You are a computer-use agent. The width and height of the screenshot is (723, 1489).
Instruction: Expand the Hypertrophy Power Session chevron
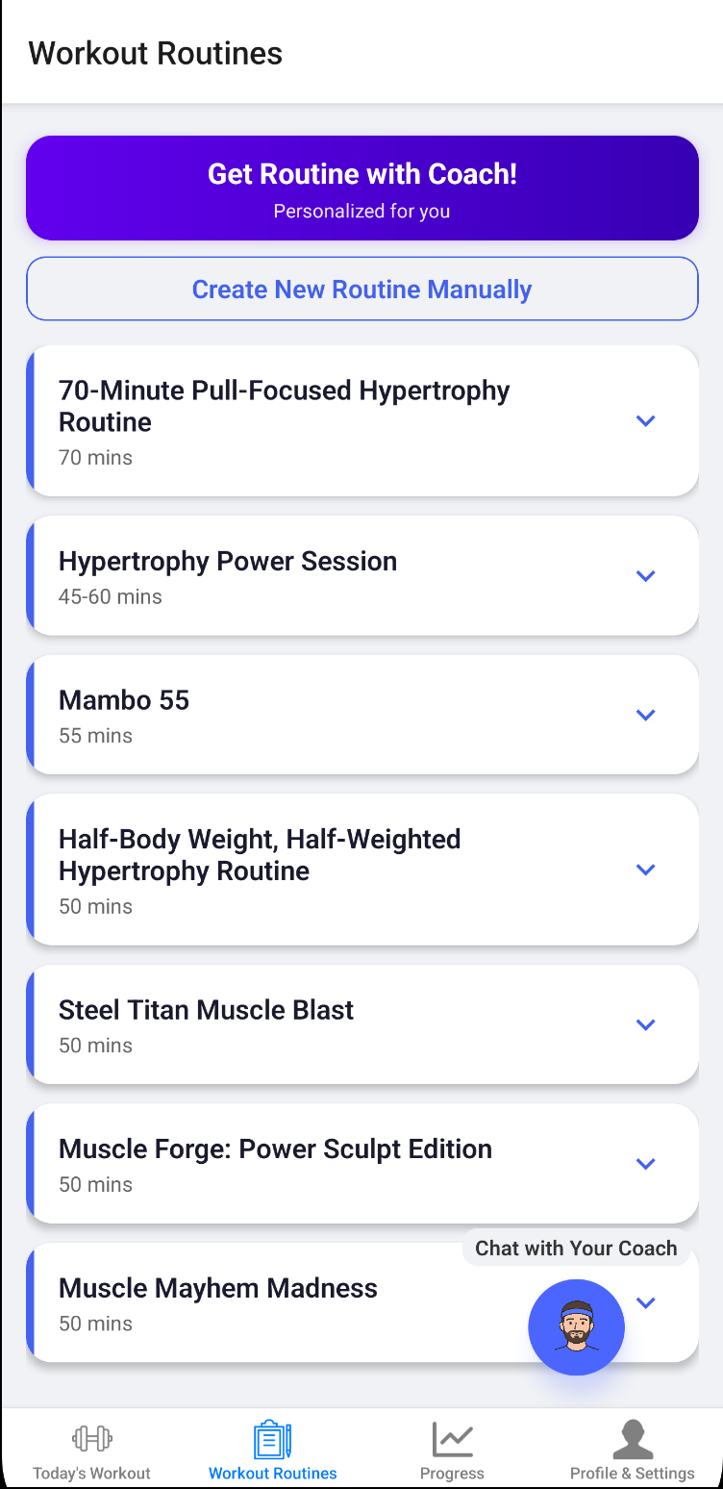point(646,576)
